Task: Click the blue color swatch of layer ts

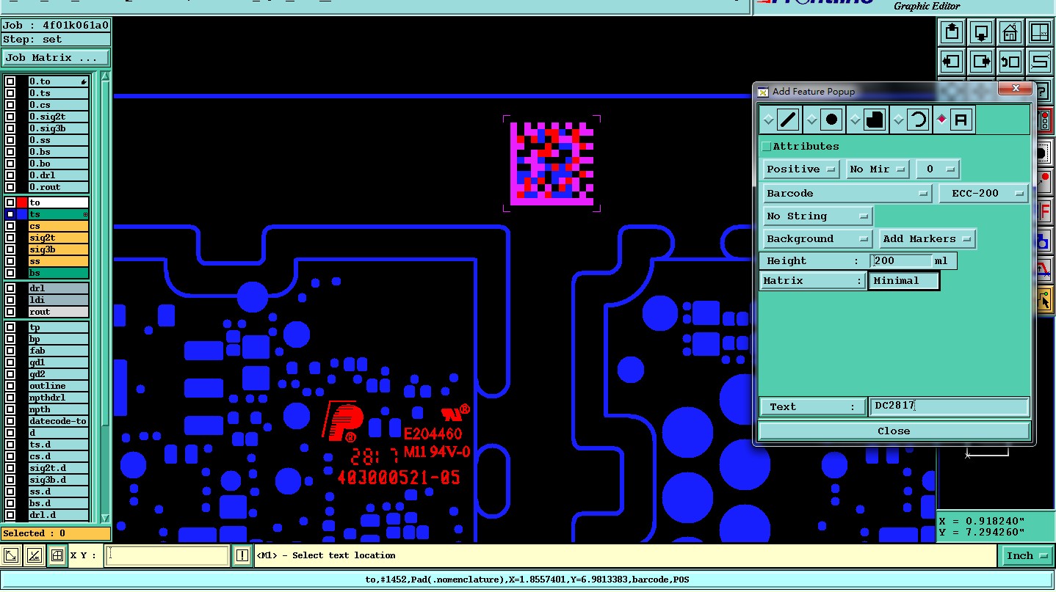Action: (22, 214)
